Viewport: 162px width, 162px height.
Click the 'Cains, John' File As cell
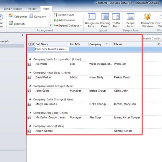point(121,91)
